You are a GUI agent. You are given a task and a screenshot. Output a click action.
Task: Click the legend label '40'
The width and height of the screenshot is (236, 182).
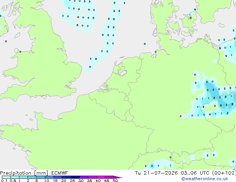(98, 181)
